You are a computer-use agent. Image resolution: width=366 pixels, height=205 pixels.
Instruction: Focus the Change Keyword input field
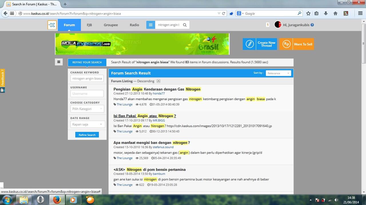[x=87, y=78]
